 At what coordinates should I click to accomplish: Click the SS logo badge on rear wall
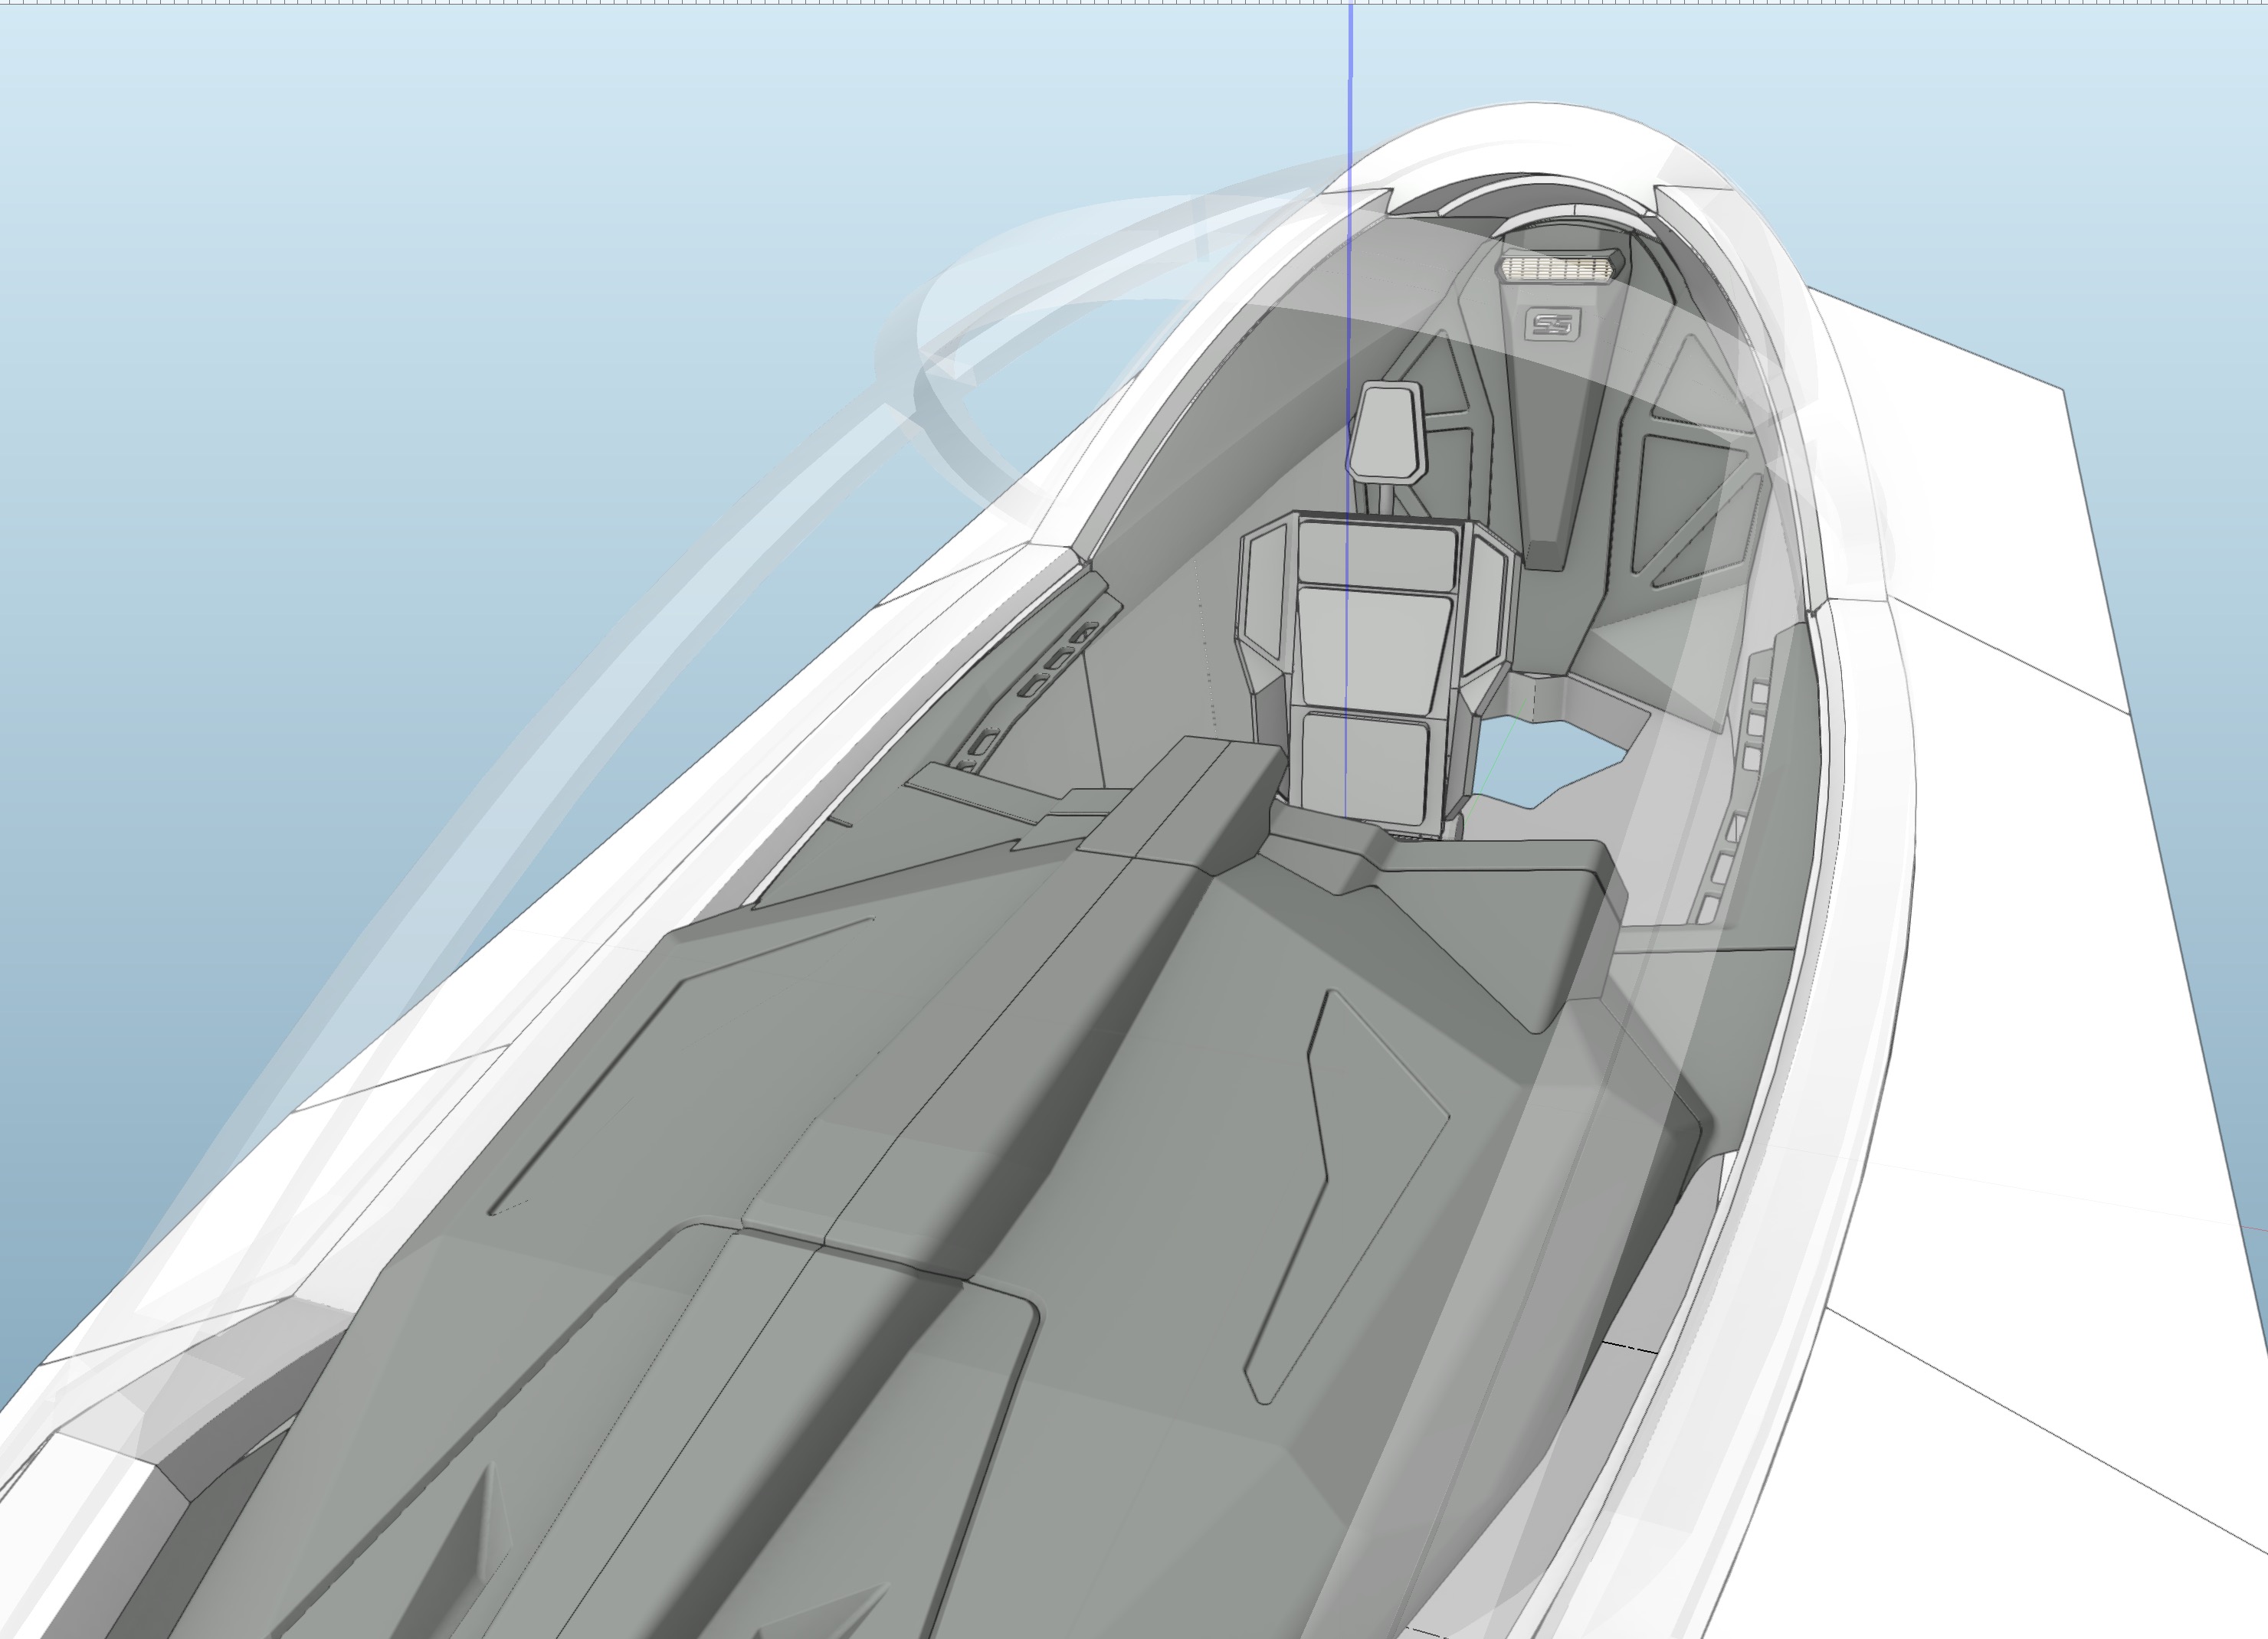coord(1554,325)
